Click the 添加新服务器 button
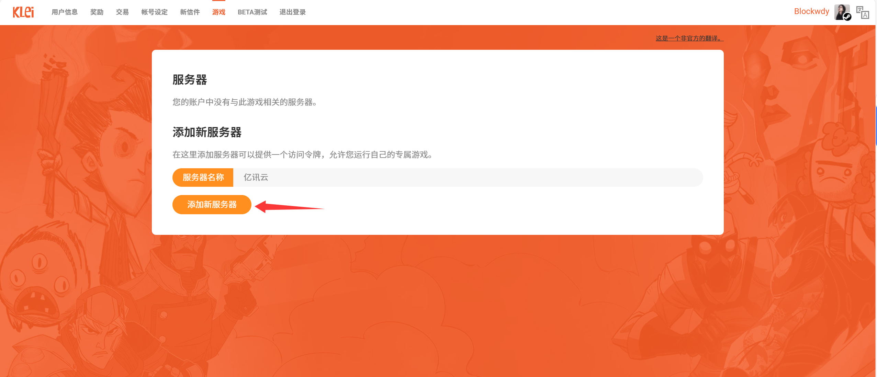The height and width of the screenshot is (377, 877). click(x=212, y=205)
